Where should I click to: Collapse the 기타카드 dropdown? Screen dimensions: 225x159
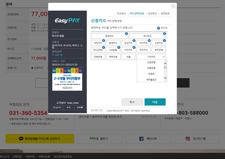tap(151, 56)
